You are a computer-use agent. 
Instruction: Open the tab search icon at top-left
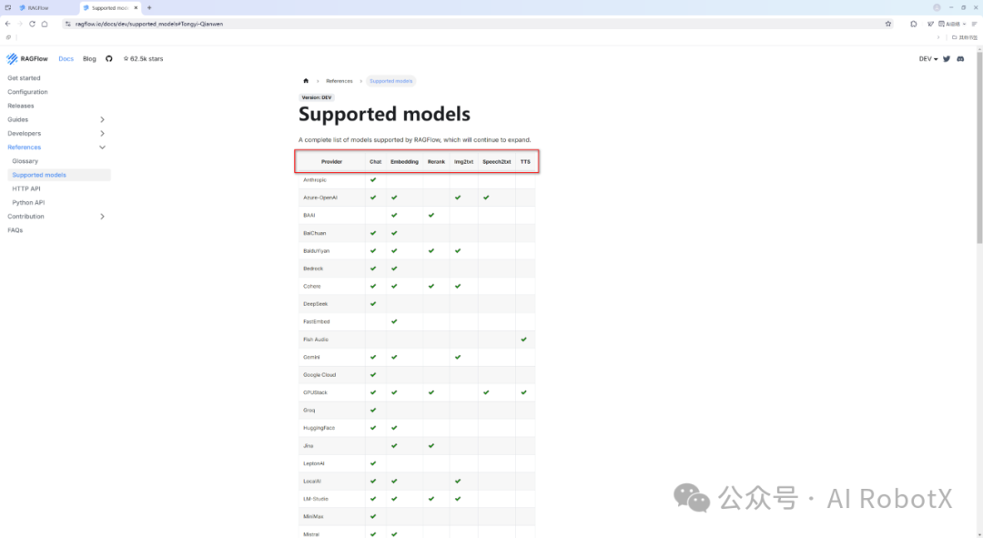7,7
